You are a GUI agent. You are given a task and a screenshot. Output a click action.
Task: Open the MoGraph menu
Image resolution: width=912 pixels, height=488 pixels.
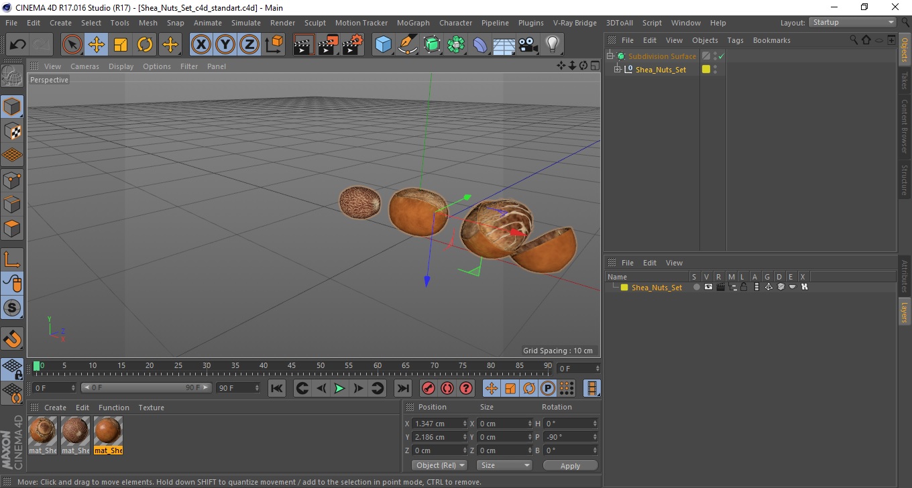pos(413,23)
